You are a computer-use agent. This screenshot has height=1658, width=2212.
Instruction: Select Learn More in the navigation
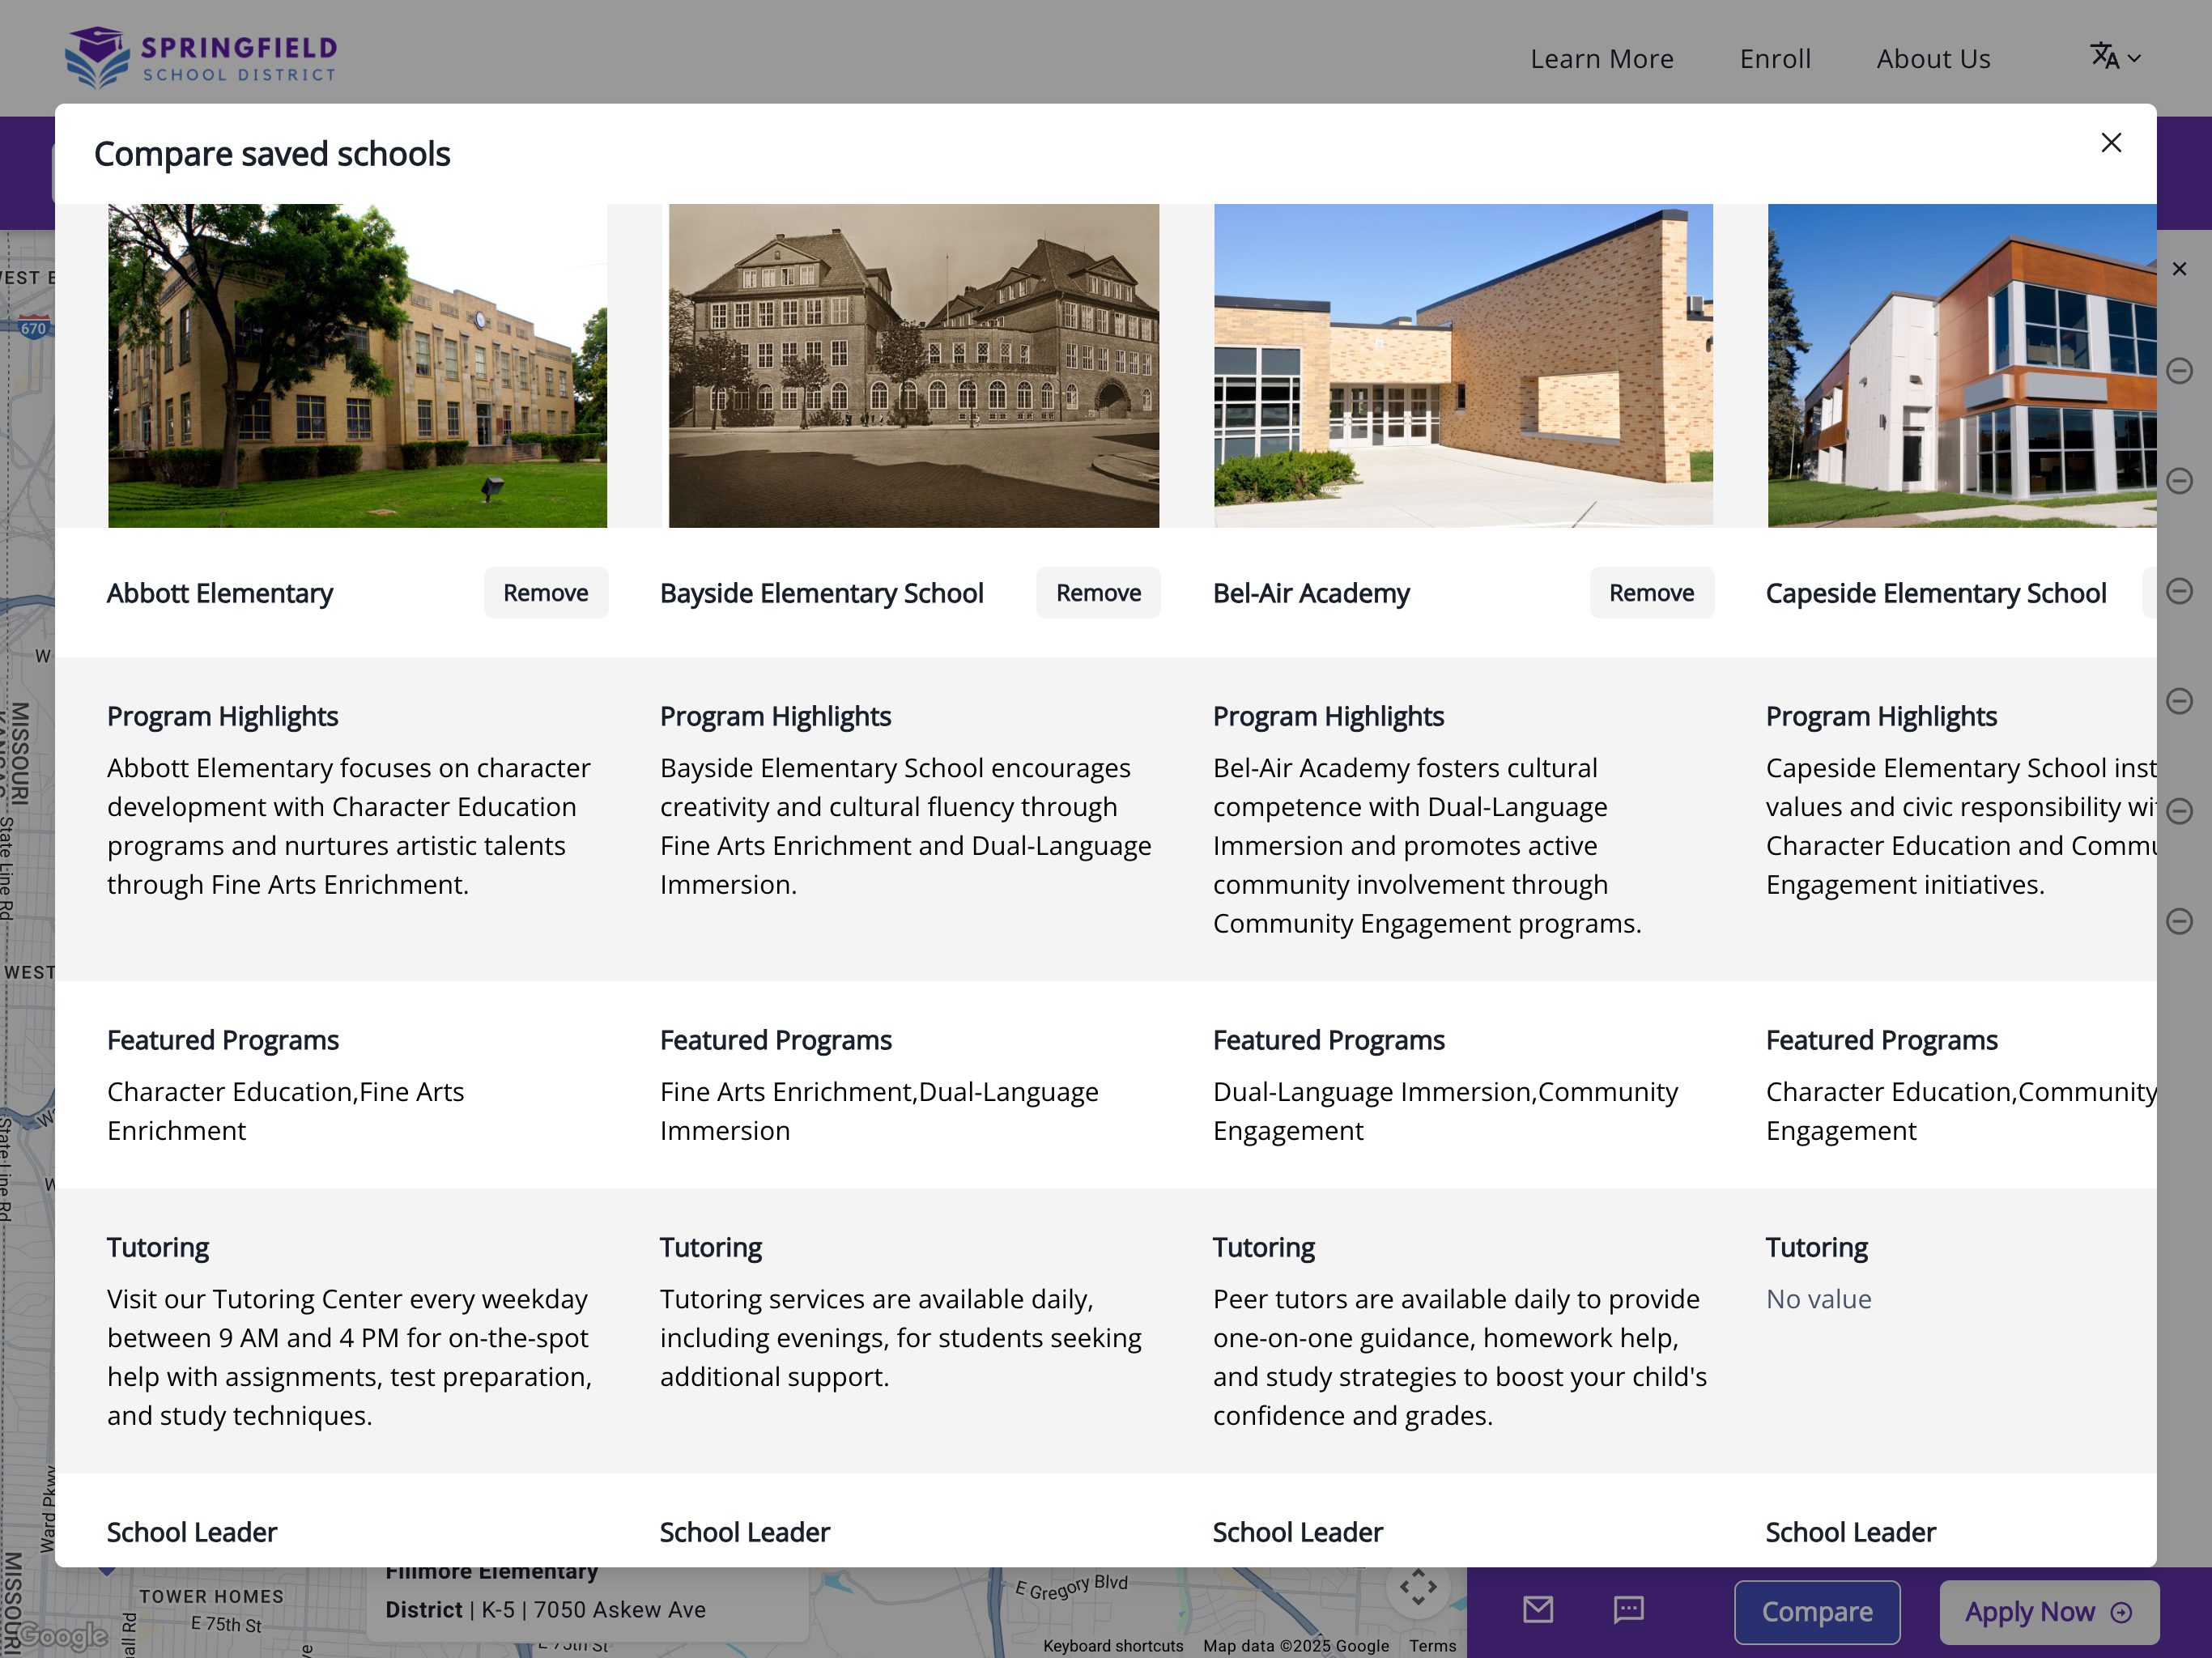coord(1601,58)
